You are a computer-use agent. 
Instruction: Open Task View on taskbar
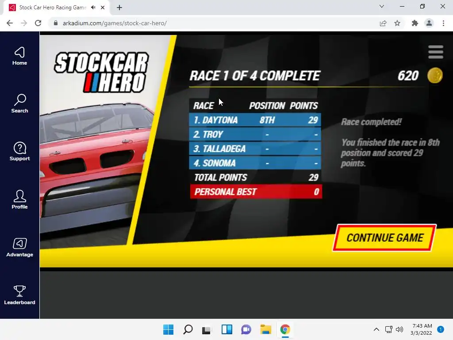tap(206, 329)
